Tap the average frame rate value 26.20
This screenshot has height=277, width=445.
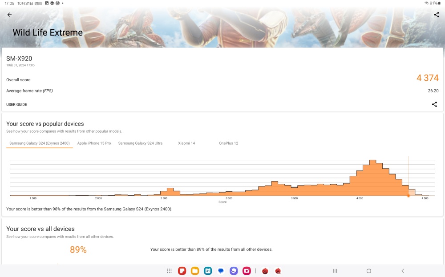433,91
